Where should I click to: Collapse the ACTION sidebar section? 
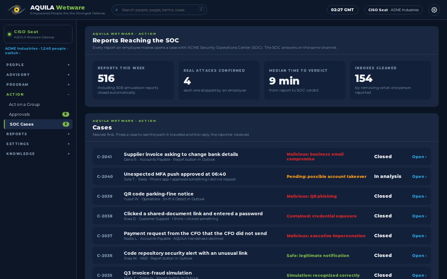coord(38,94)
